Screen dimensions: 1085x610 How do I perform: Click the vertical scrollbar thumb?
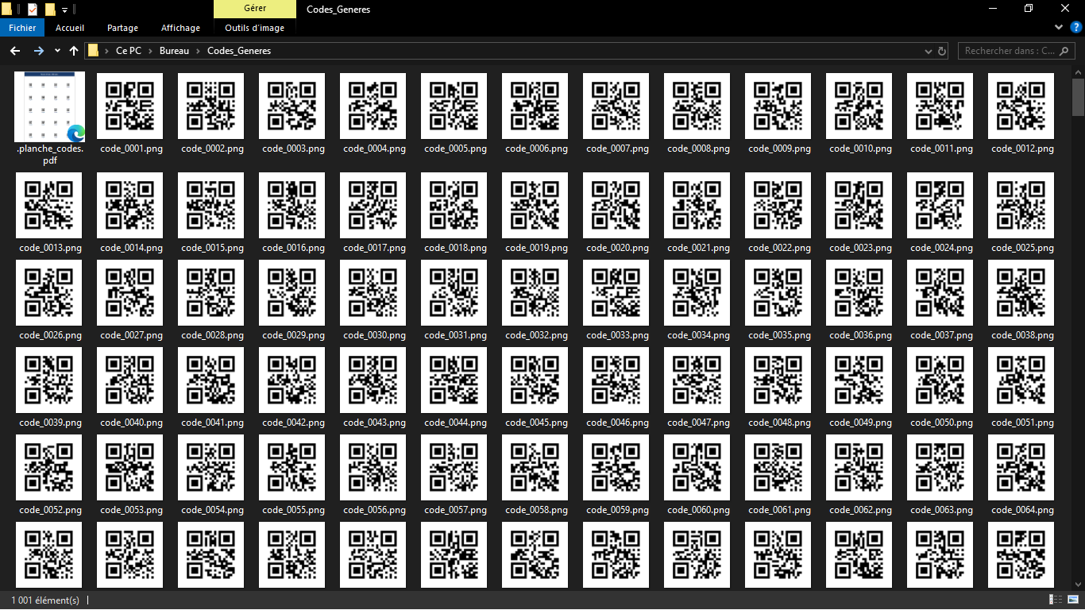pyautogui.click(x=1078, y=96)
